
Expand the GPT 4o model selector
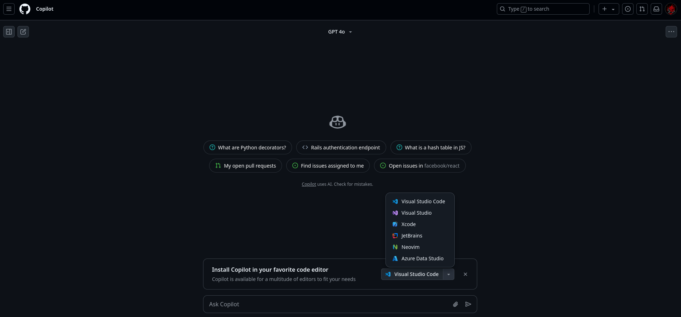(340, 32)
